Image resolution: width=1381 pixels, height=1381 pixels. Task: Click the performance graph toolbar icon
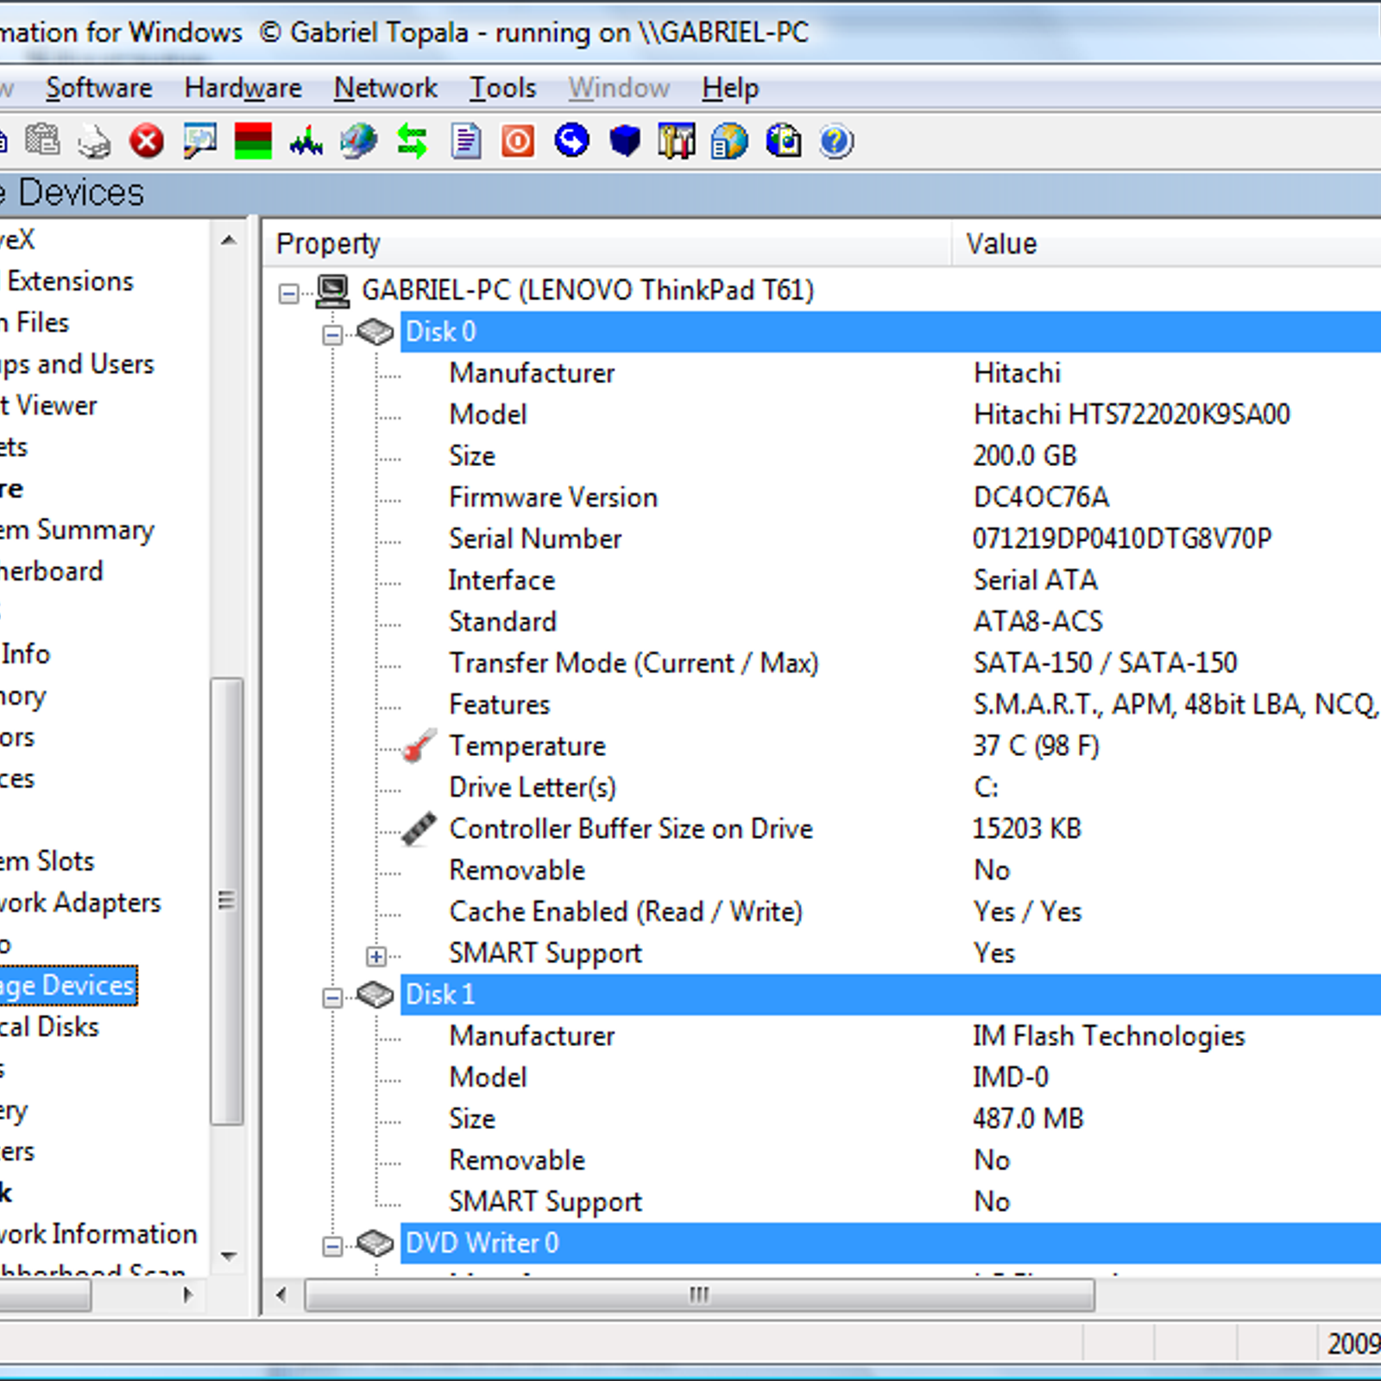pyautogui.click(x=306, y=141)
